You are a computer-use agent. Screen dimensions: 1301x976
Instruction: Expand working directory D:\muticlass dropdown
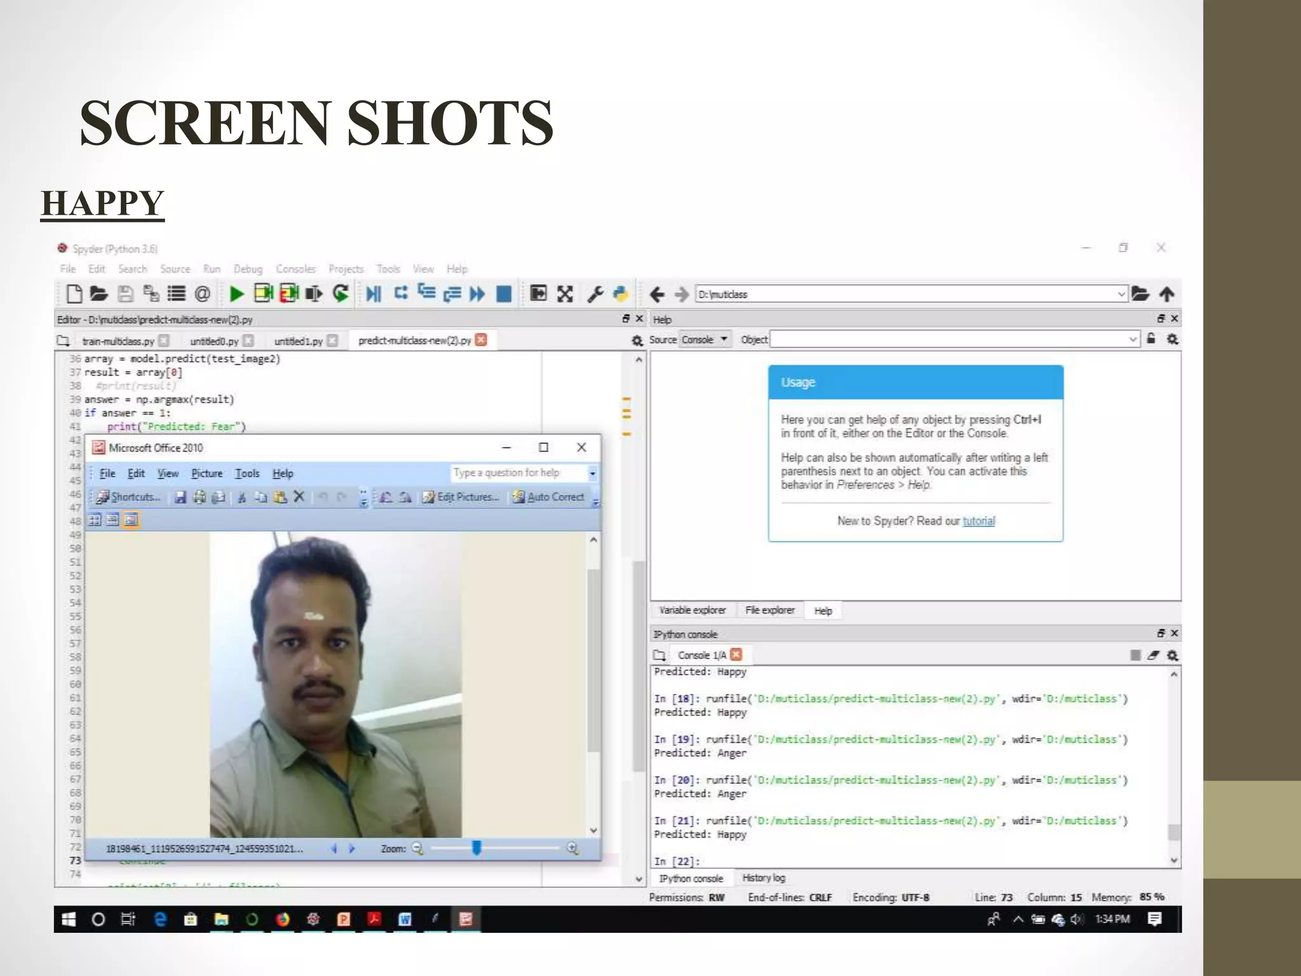[x=1121, y=294]
